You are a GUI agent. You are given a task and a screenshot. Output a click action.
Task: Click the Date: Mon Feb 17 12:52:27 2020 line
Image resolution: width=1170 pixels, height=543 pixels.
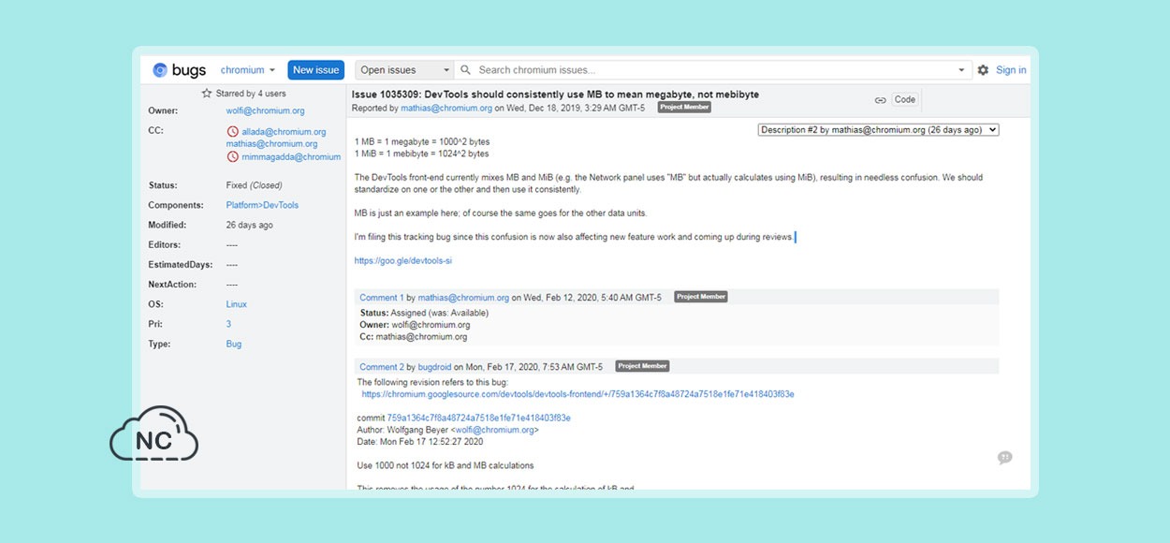click(x=420, y=442)
